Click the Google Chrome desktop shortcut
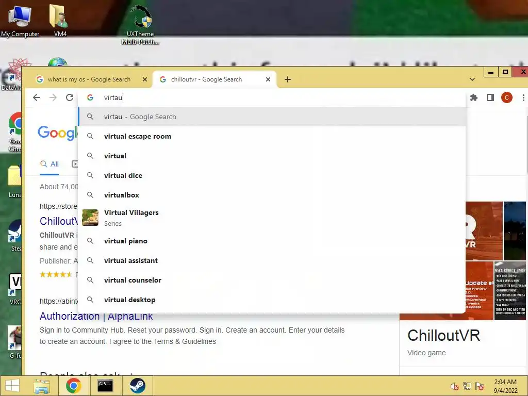The image size is (528, 396). click(x=15, y=132)
